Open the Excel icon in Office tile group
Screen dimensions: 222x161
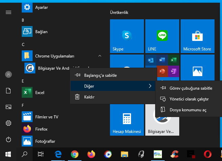173,60
